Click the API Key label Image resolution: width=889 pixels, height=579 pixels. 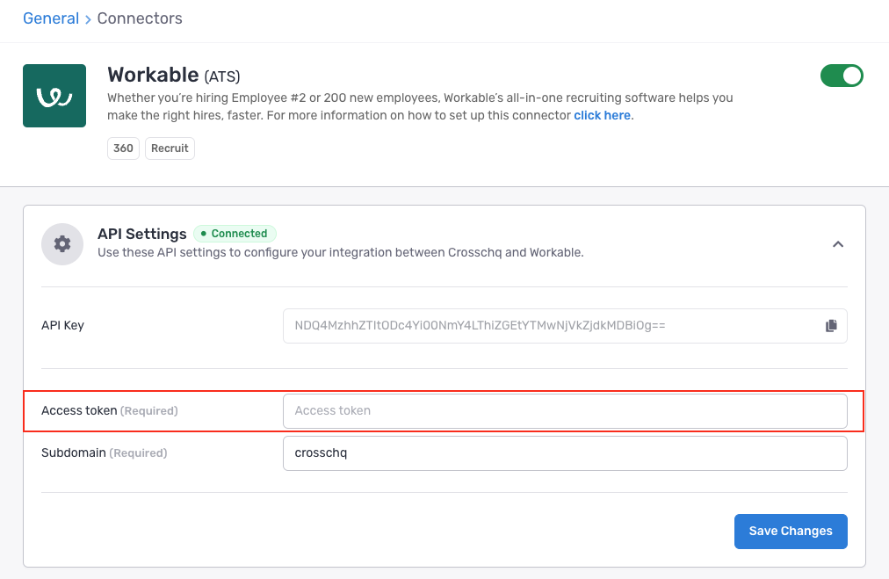pyautogui.click(x=62, y=325)
